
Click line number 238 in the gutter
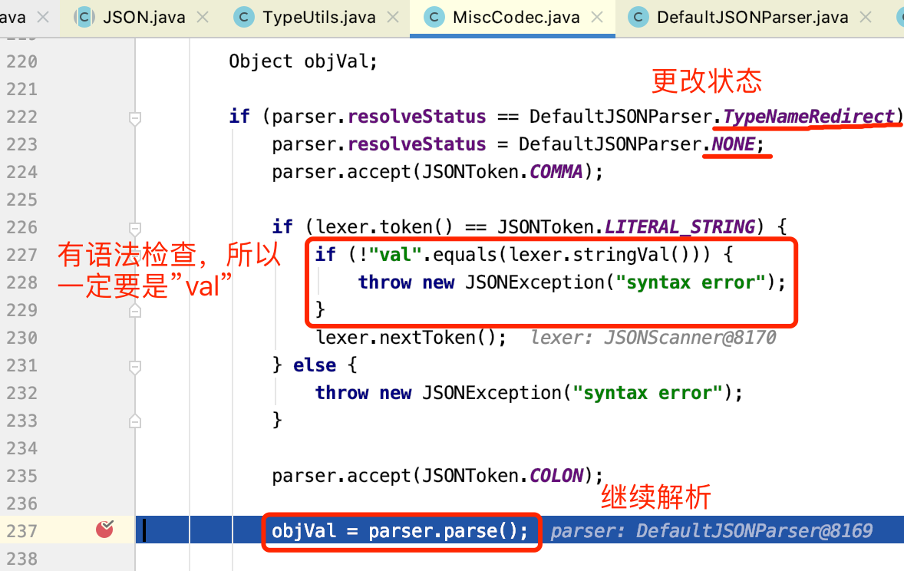(x=22, y=558)
